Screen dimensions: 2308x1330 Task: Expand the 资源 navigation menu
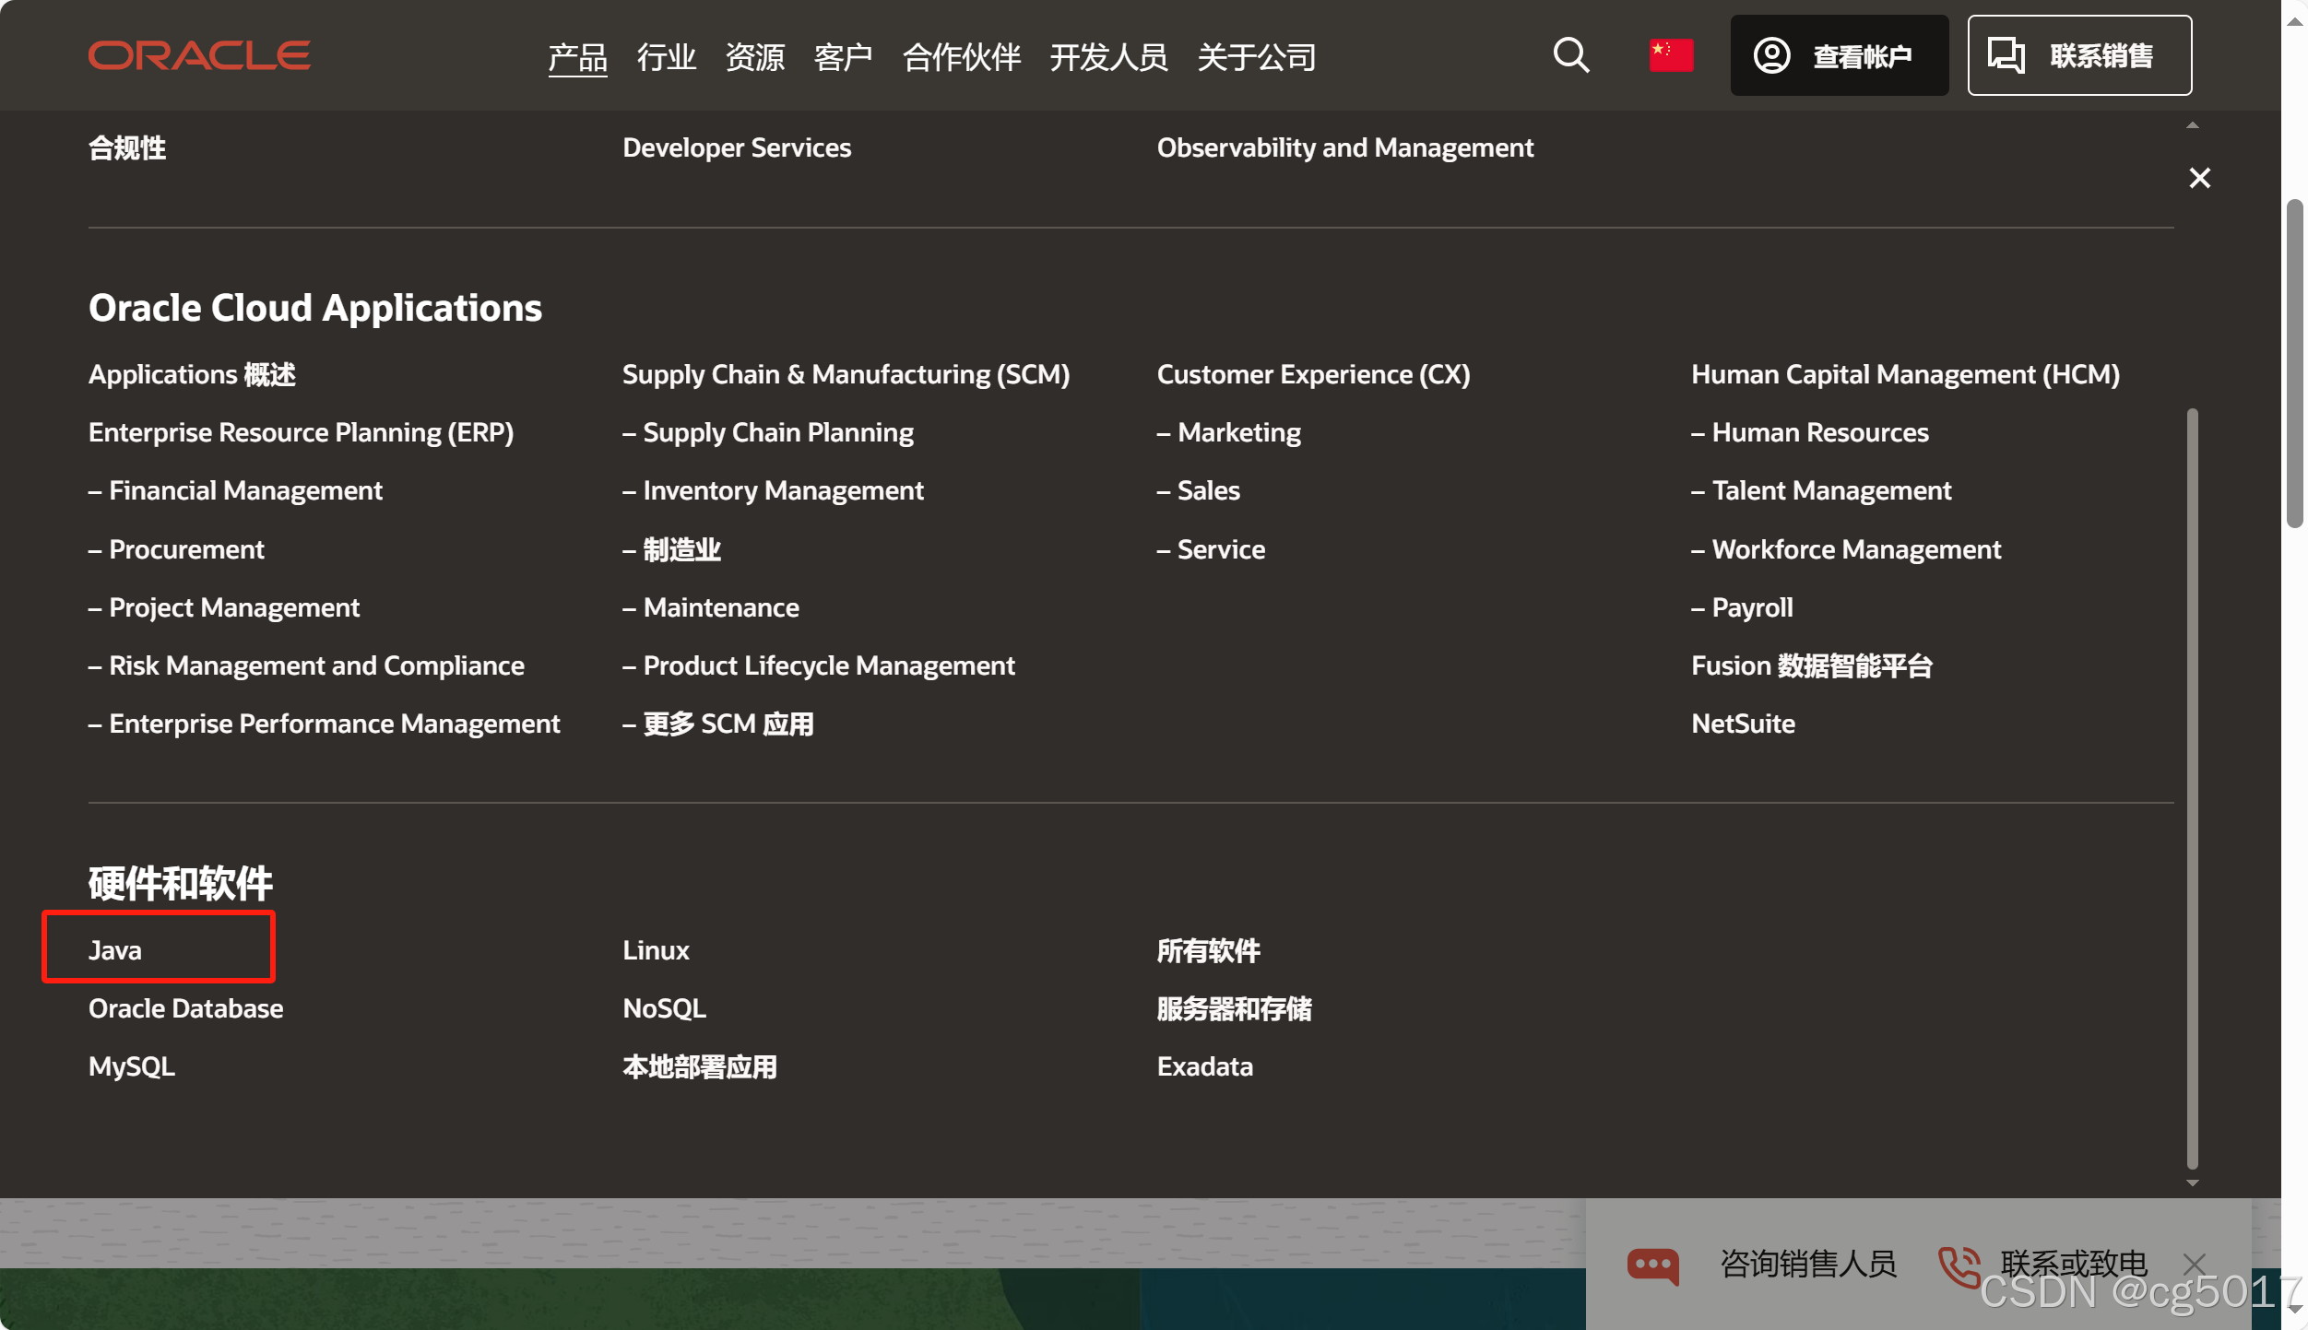click(x=754, y=57)
